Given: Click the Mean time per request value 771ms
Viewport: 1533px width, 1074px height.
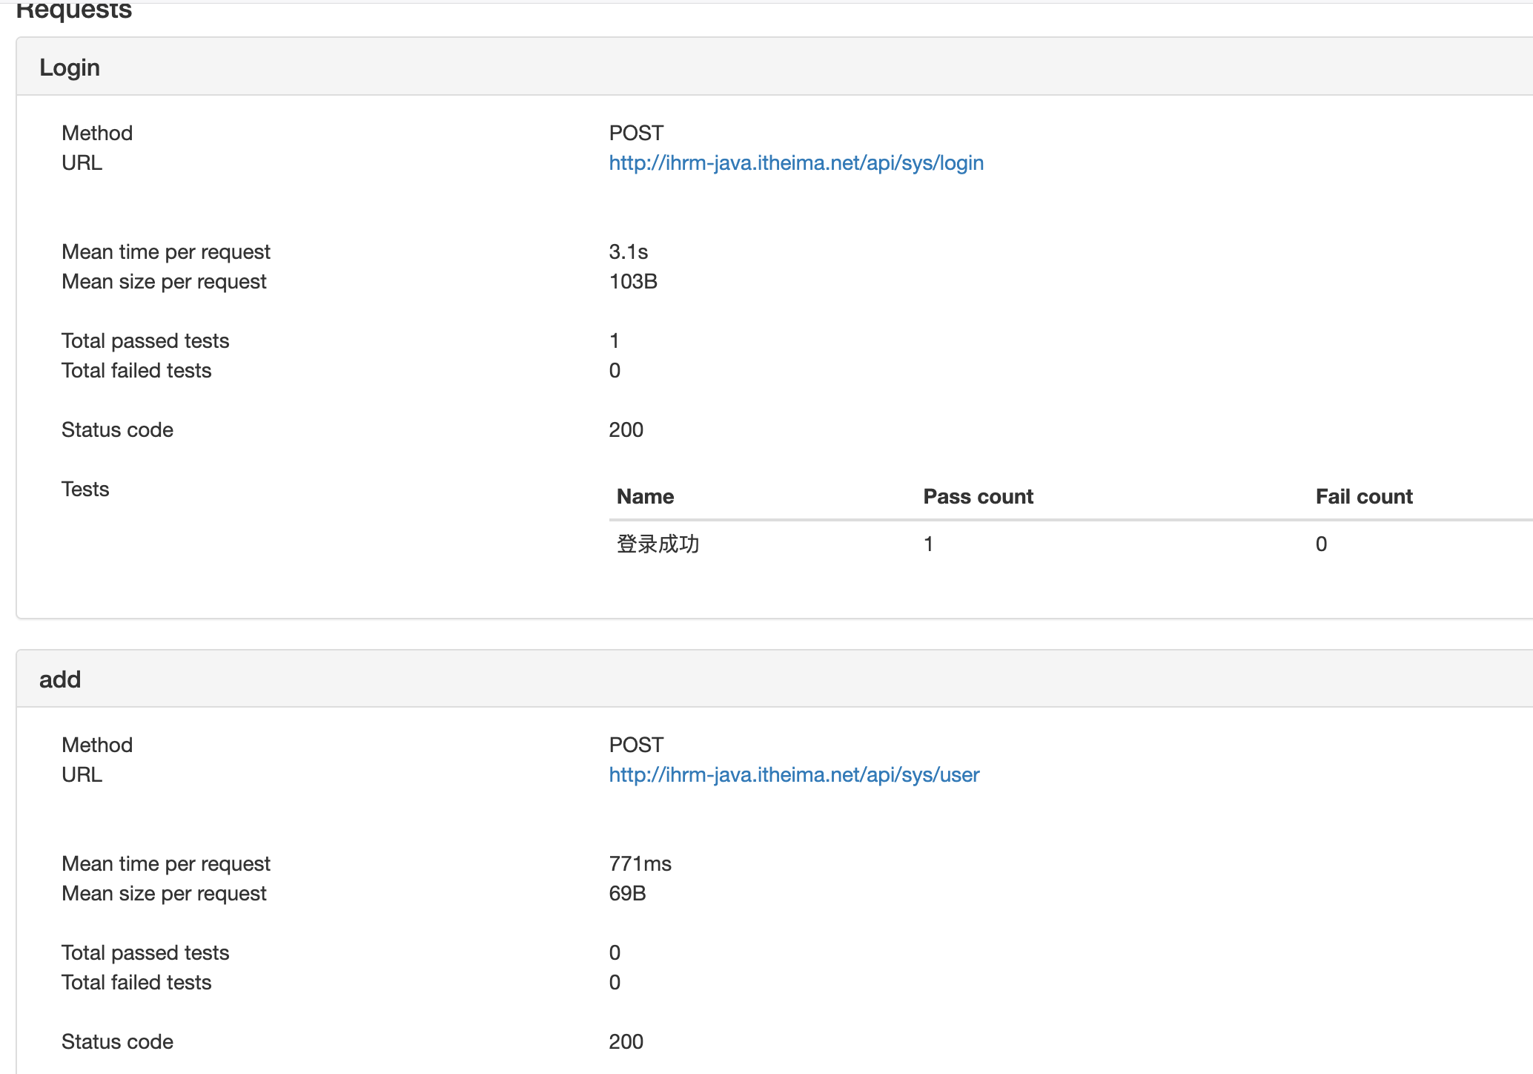Looking at the screenshot, I should pos(640,863).
